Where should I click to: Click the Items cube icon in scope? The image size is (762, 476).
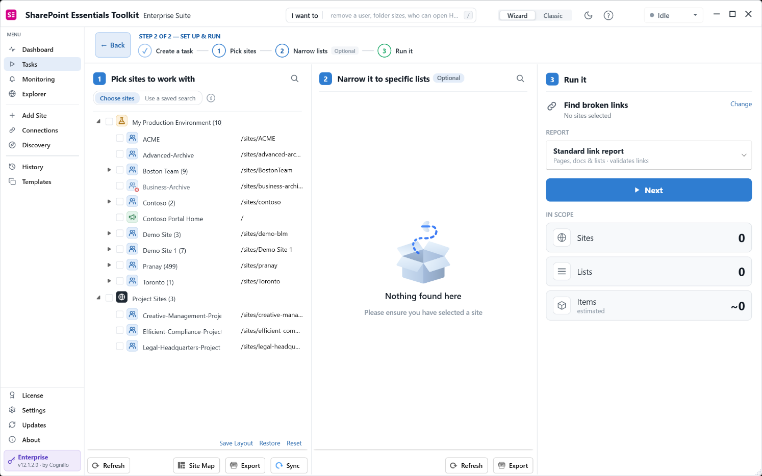pos(562,306)
